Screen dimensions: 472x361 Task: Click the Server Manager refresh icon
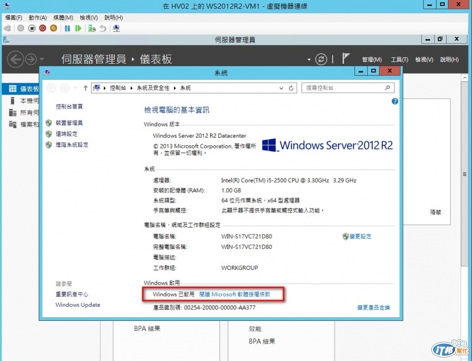point(321,59)
